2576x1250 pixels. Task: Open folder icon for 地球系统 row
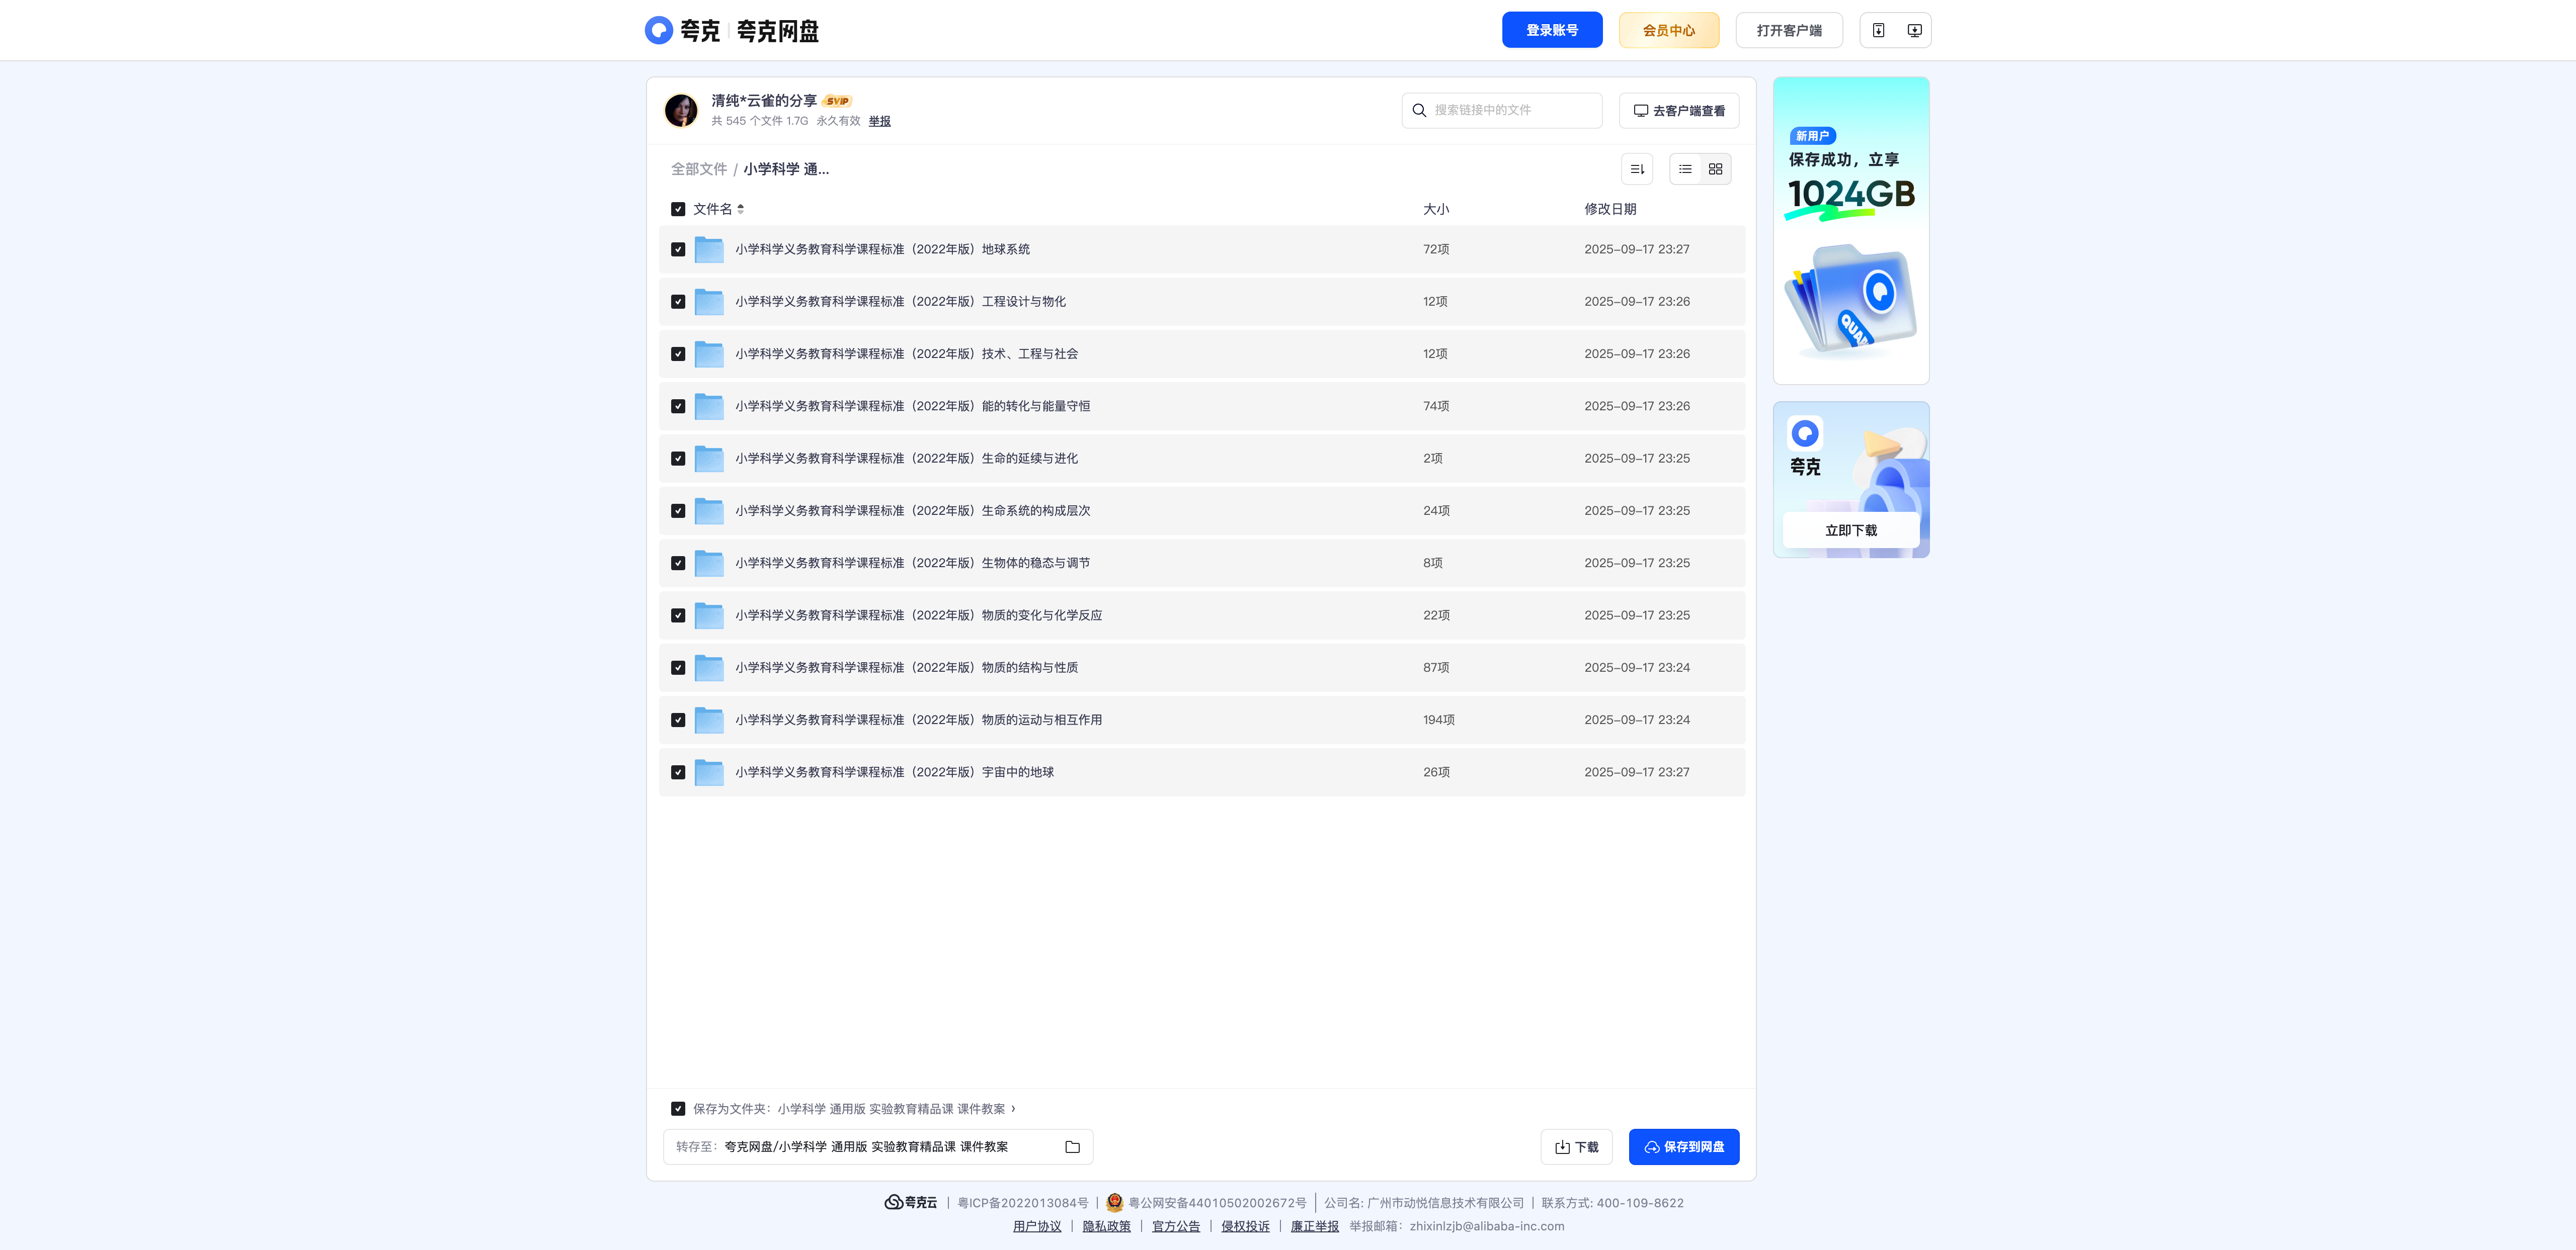709,249
